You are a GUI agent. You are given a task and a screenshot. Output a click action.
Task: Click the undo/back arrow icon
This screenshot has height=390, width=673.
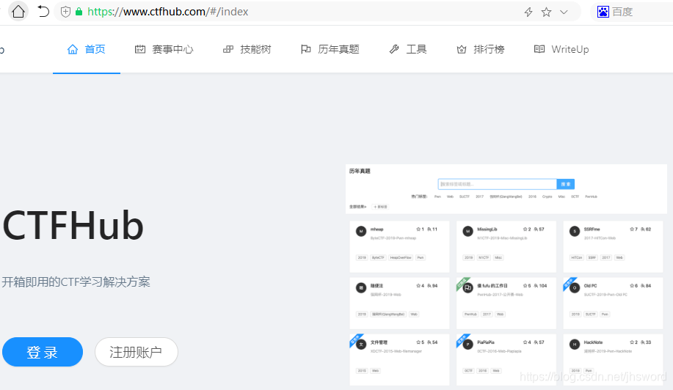click(43, 12)
